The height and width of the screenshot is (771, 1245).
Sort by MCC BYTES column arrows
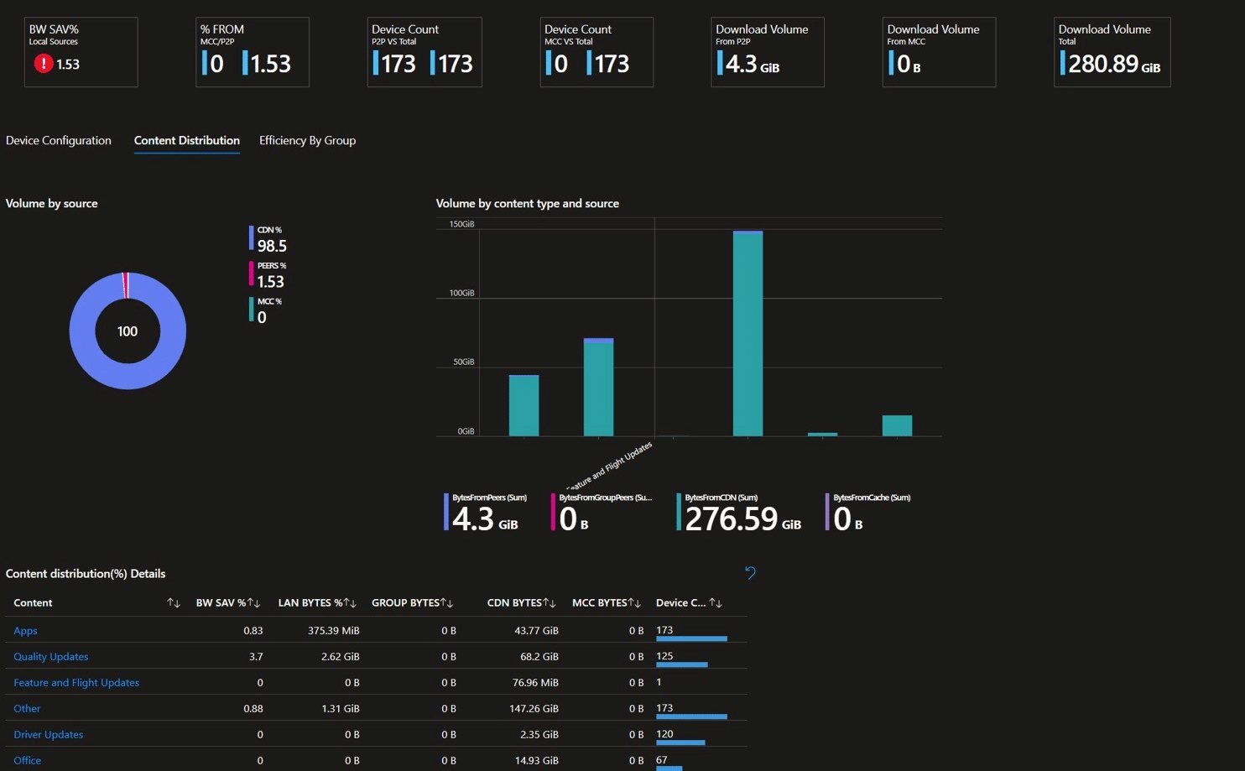click(635, 603)
